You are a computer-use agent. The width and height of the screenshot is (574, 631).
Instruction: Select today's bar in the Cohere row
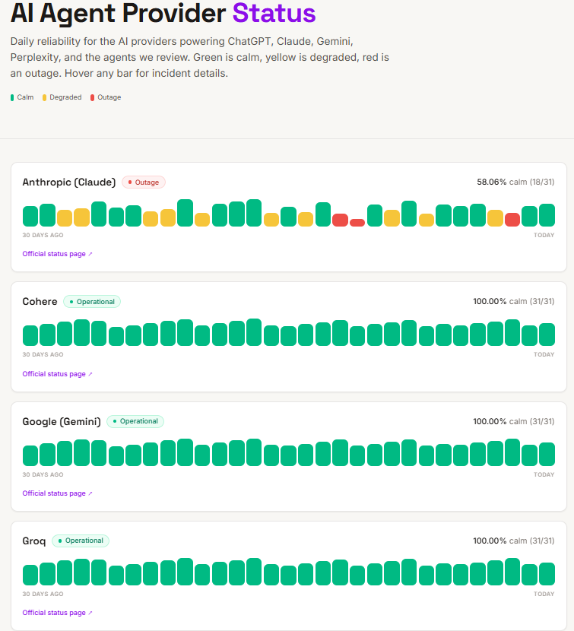(547, 335)
